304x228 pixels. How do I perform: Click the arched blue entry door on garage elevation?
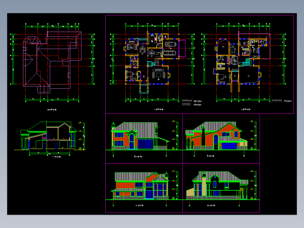pos(132,141)
